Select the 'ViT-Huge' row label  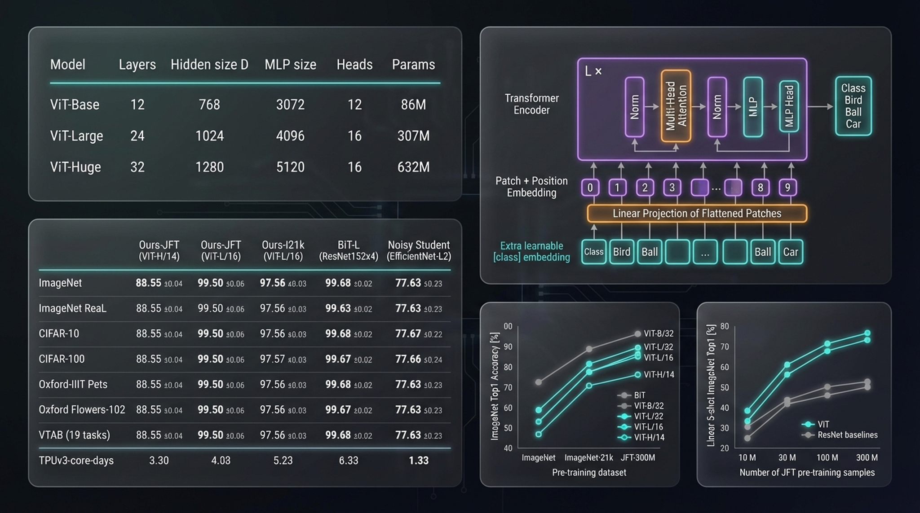pyautogui.click(x=75, y=167)
